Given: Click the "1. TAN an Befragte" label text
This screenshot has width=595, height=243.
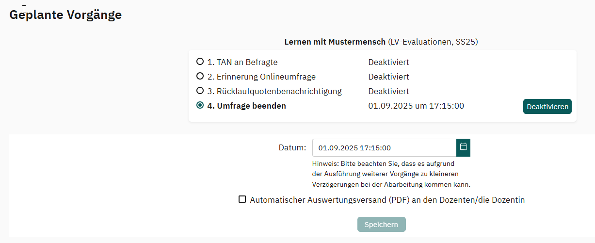Looking at the screenshot, I should (x=242, y=62).
